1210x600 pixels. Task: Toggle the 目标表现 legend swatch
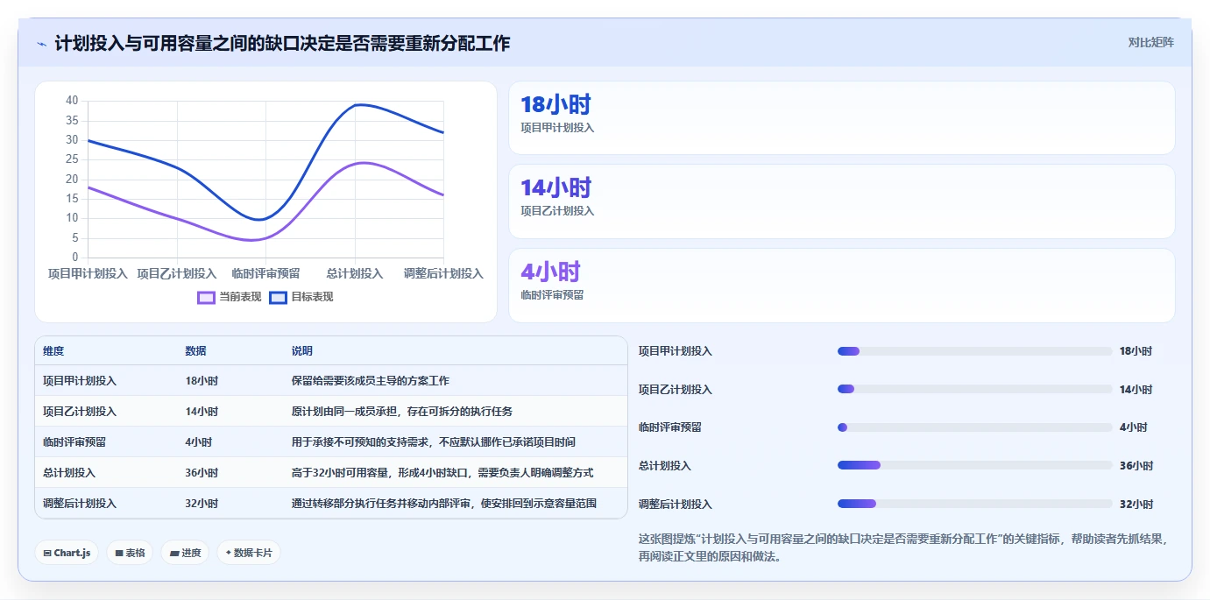[x=279, y=297]
